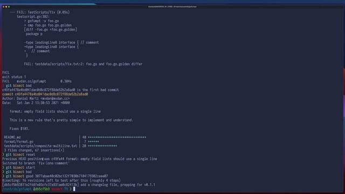Viewport: 345px width, 194px height.
Task: Click the added '+type leadingLine8 interface {' diff line
Action: click(51, 47)
